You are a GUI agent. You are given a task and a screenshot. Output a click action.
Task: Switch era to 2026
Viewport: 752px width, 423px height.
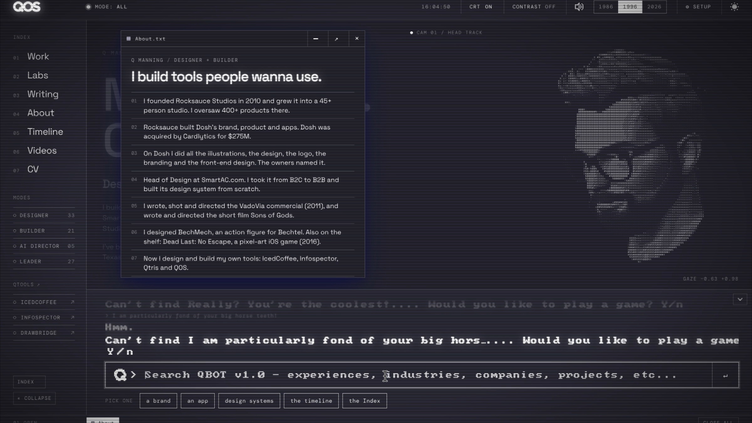click(x=654, y=7)
